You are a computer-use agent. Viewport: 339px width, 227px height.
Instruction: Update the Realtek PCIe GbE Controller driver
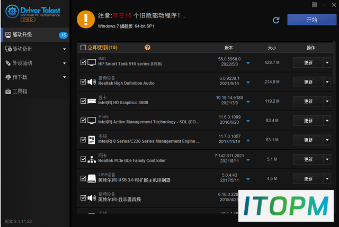(x=308, y=159)
